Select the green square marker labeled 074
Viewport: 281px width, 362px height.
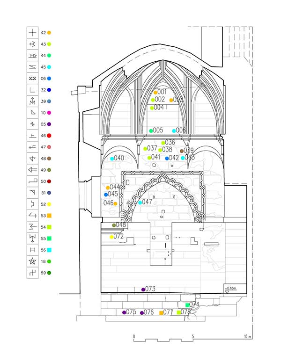pos(187,305)
